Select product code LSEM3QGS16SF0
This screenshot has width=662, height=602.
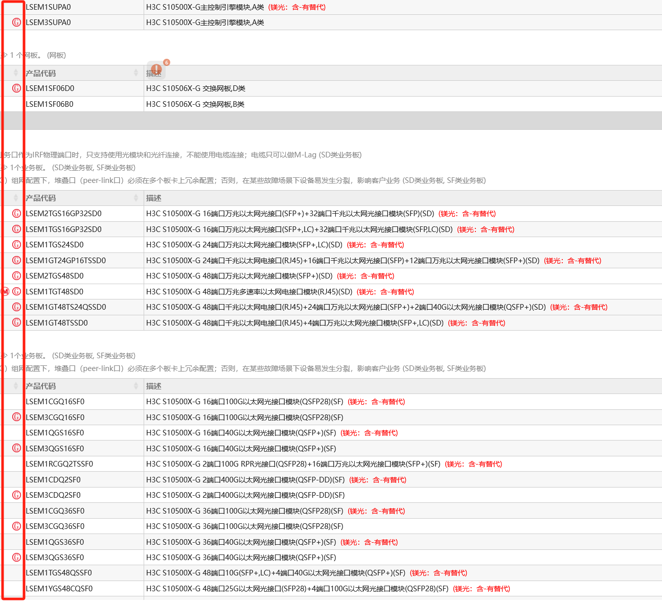click(55, 449)
